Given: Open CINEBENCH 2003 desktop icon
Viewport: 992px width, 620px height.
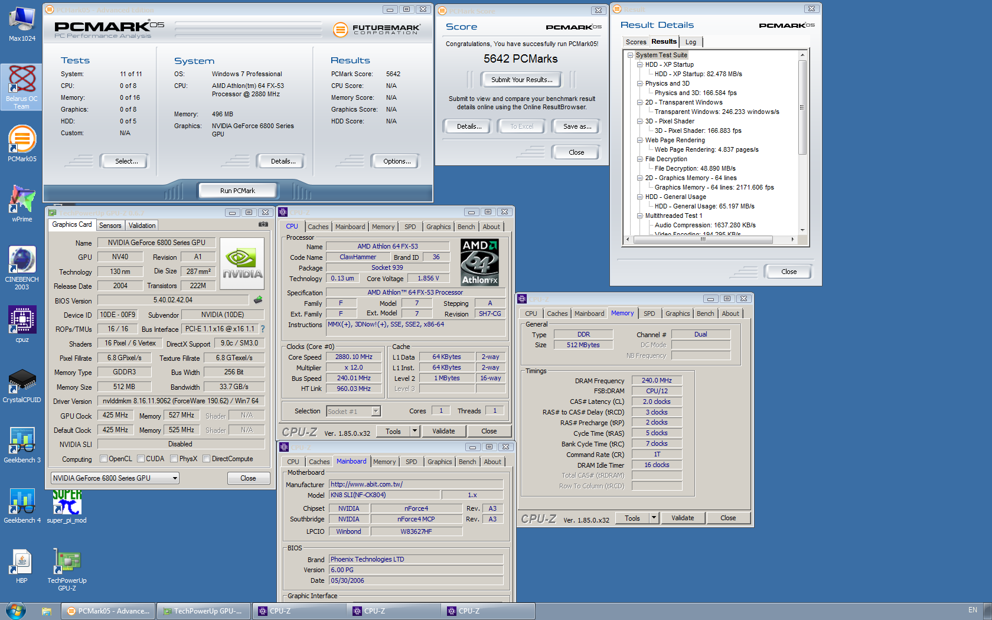Looking at the screenshot, I should coord(22,267).
